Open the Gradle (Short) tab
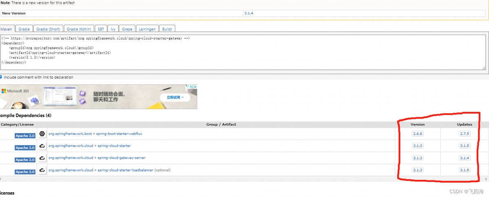489x197 pixels. 48,29
